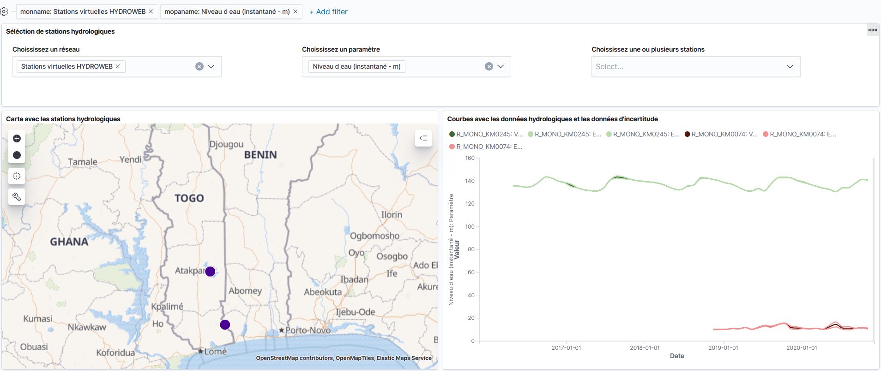Click the Niveau d eau parameter chip
The width and height of the screenshot is (881, 371).
(356, 66)
